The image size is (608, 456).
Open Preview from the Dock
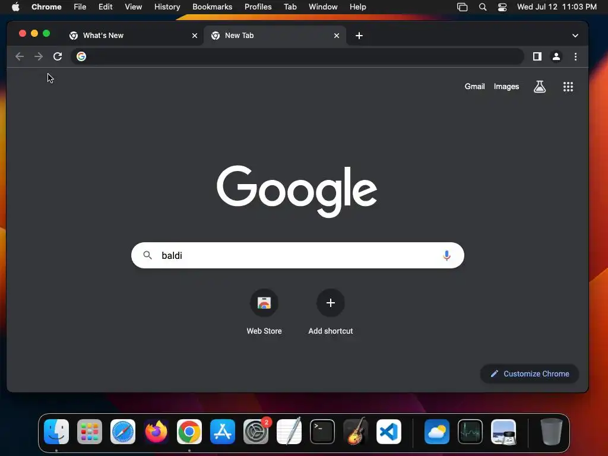coord(503,432)
